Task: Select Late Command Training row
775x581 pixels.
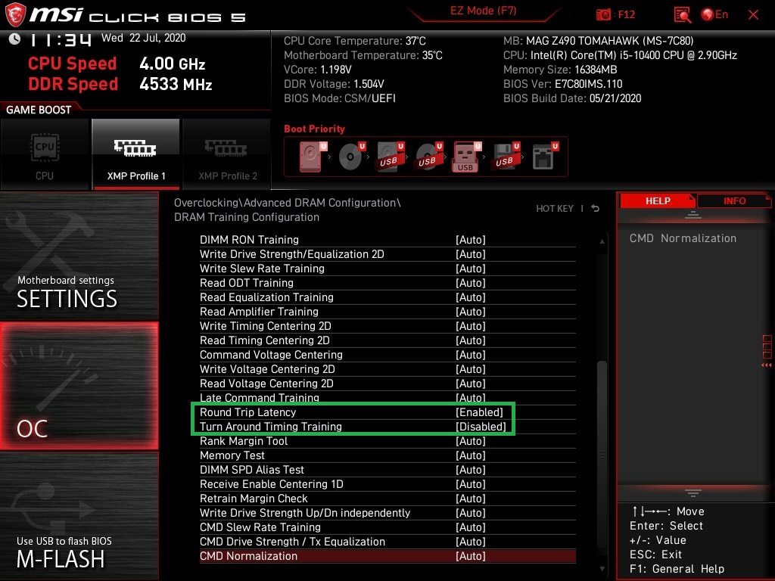Action: click(x=387, y=398)
